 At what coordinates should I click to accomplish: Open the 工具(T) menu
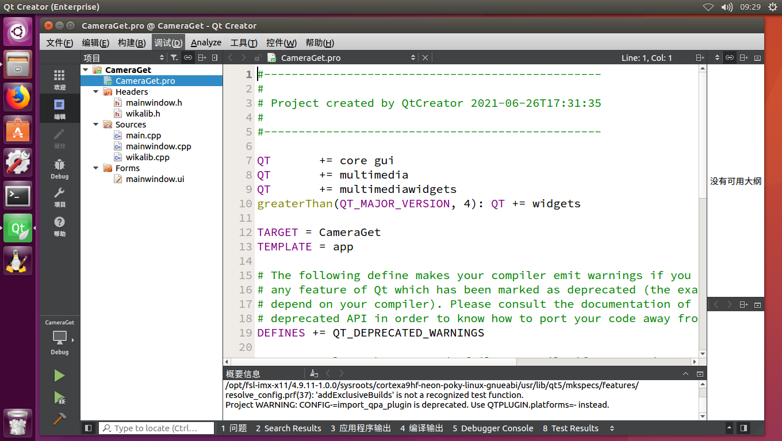(x=244, y=42)
